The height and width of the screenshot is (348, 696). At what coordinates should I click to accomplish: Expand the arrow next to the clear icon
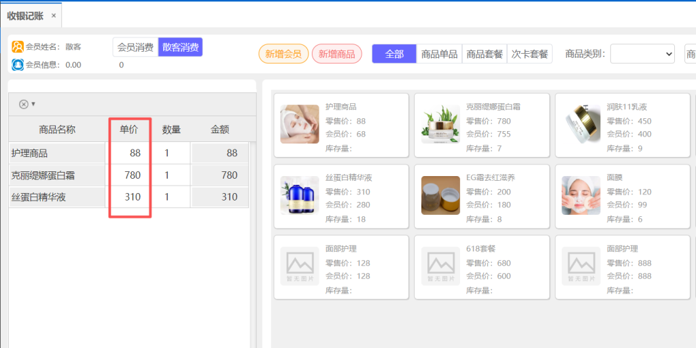pyautogui.click(x=33, y=104)
